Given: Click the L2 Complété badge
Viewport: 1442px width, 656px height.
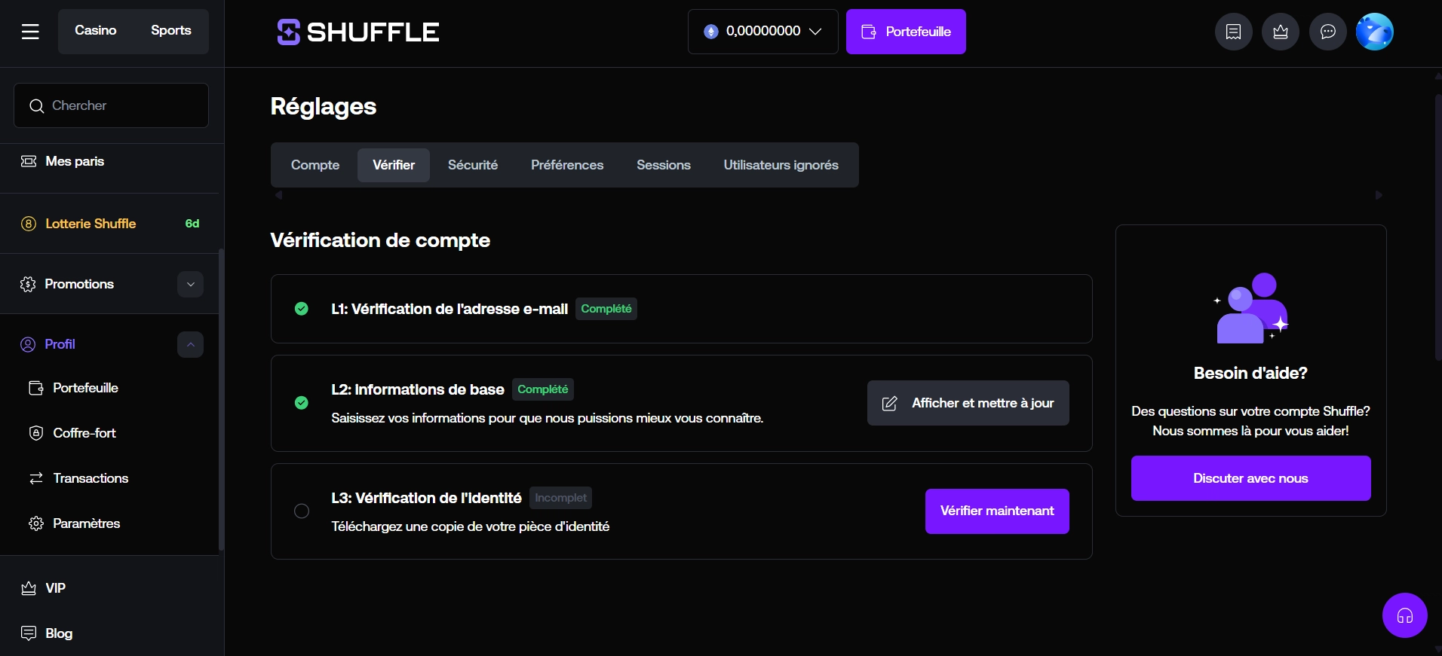Looking at the screenshot, I should pyautogui.click(x=543, y=389).
